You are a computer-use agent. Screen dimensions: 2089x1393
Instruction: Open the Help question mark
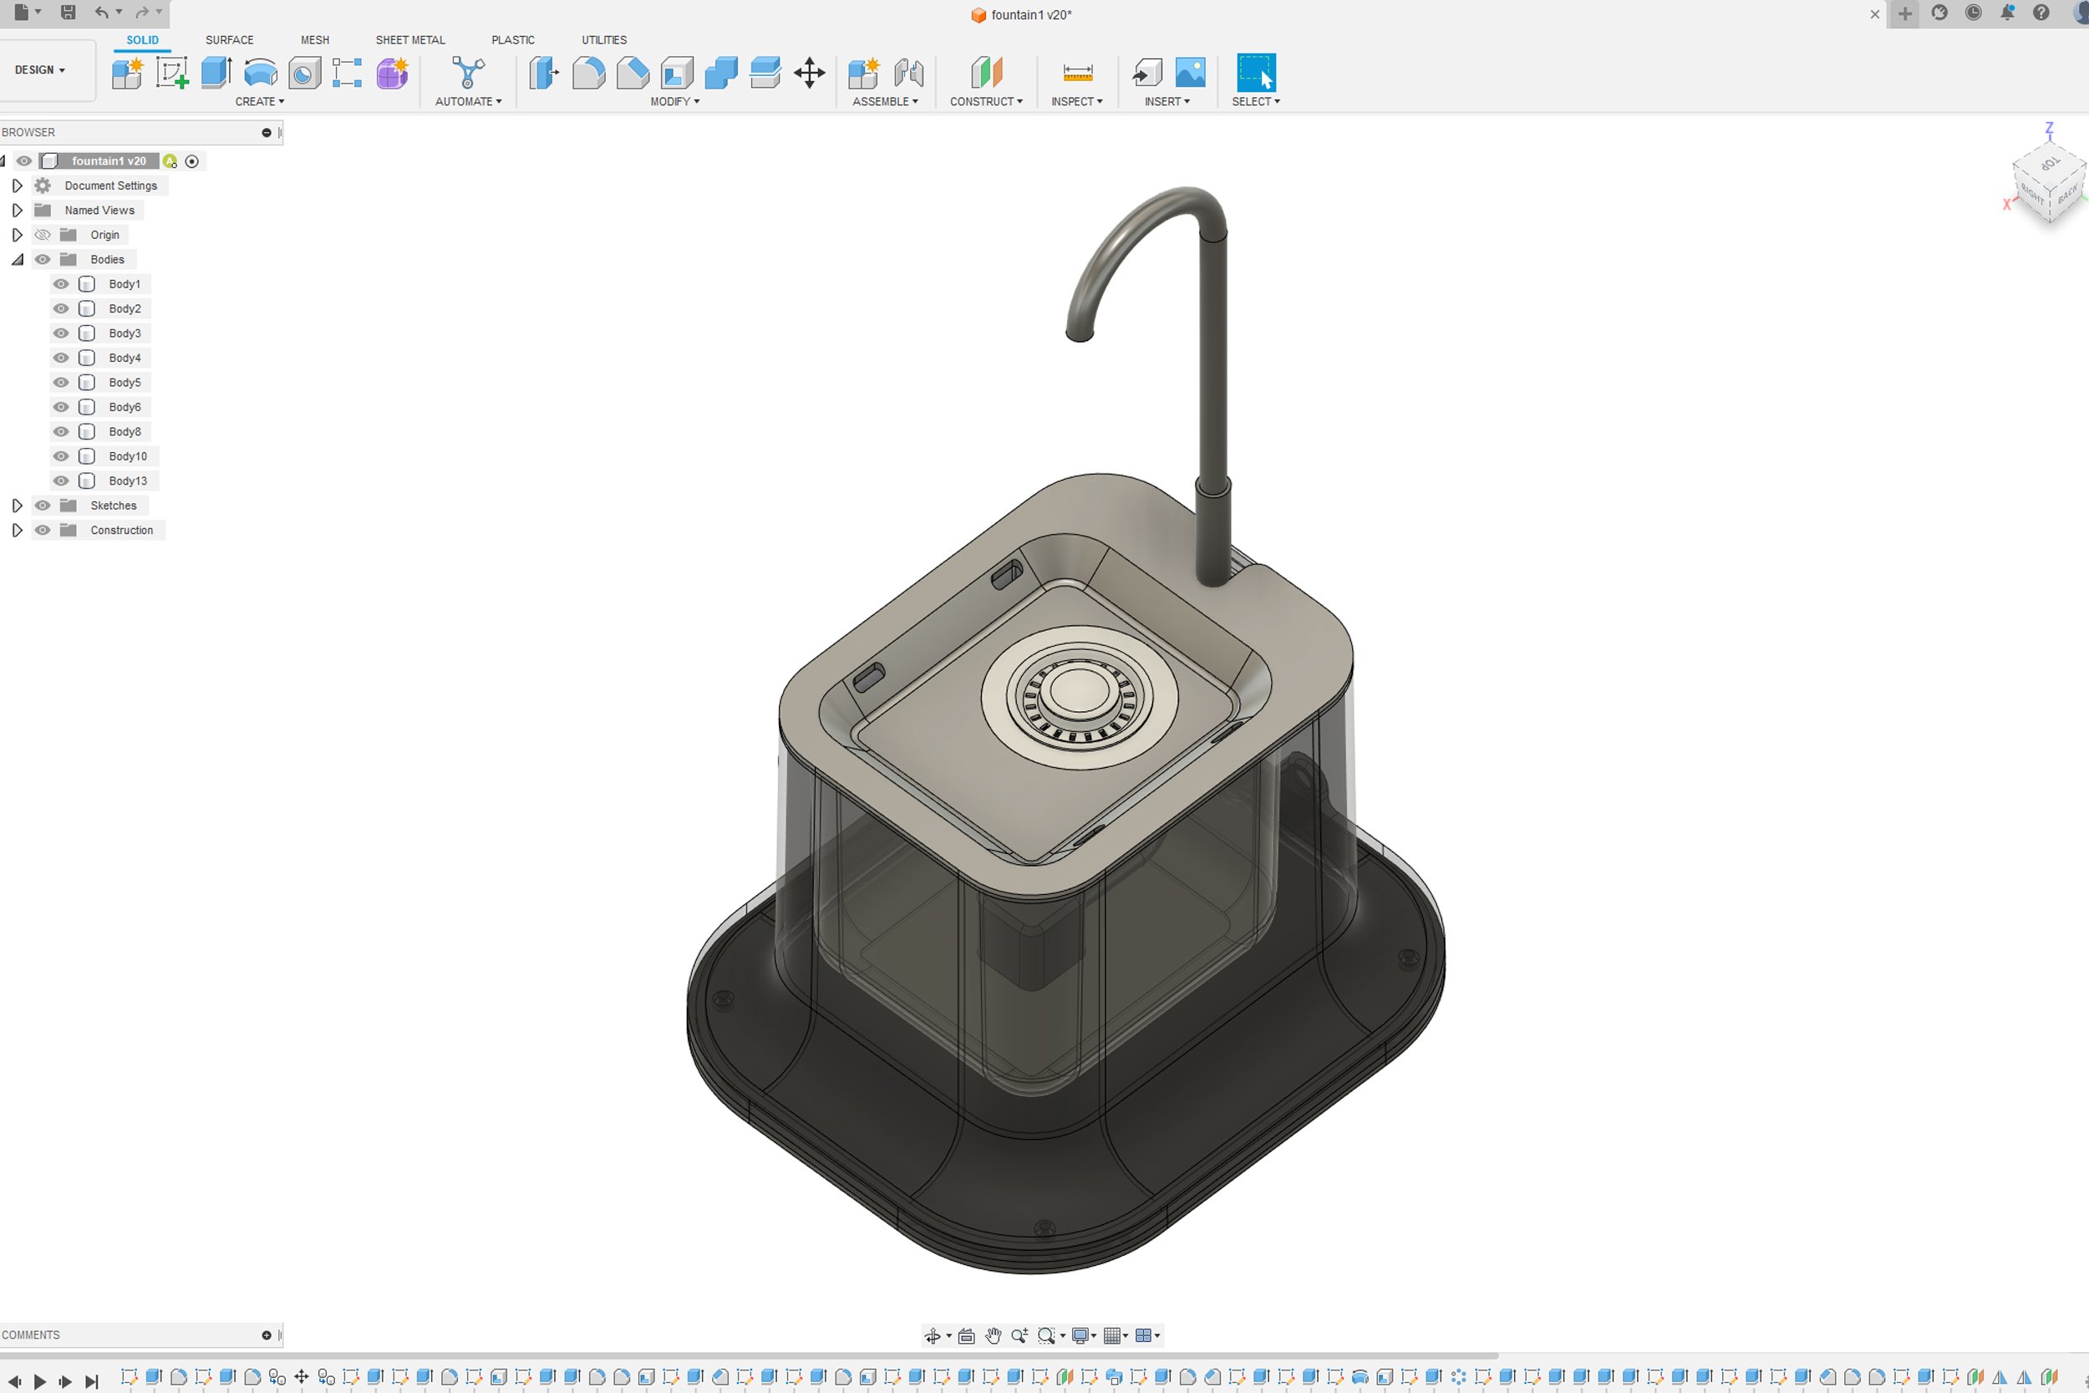pos(2041,13)
